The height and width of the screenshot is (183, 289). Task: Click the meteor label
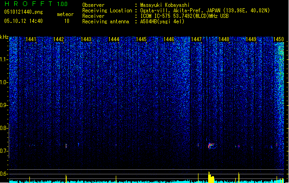click(65, 14)
